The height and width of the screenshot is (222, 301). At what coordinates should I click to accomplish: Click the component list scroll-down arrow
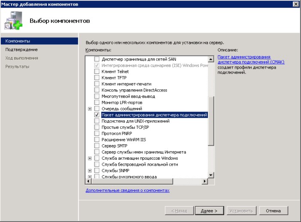coord(211,175)
